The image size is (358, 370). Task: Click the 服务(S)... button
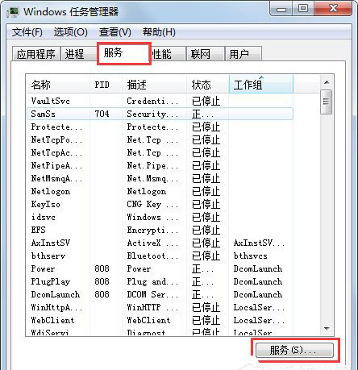[295, 350]
